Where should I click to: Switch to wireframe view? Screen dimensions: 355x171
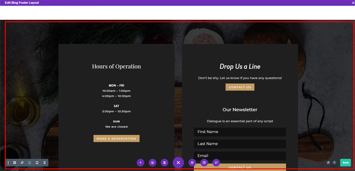(14, 162)
